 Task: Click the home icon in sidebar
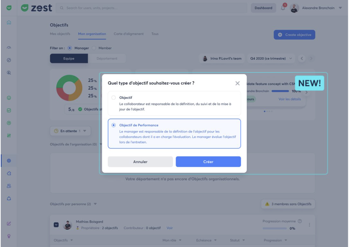9,23
